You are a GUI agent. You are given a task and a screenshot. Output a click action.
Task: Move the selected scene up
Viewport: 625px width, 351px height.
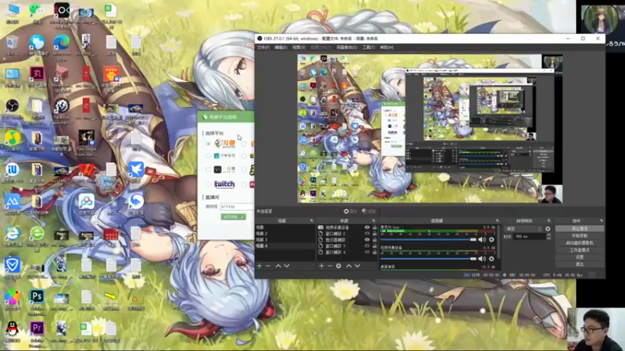click(x=278, y=266)
